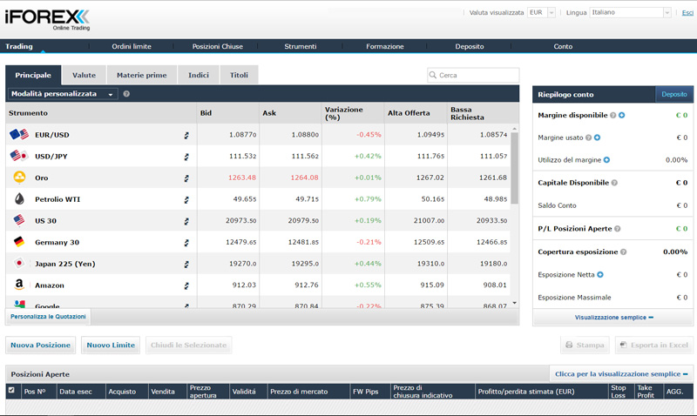
Task: Click the Japan 225 flag icon
Action: (x=19, y=264)
